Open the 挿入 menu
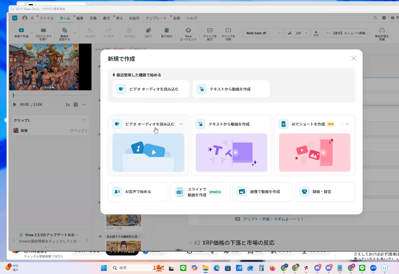399x274 pixels. point(119,18)
